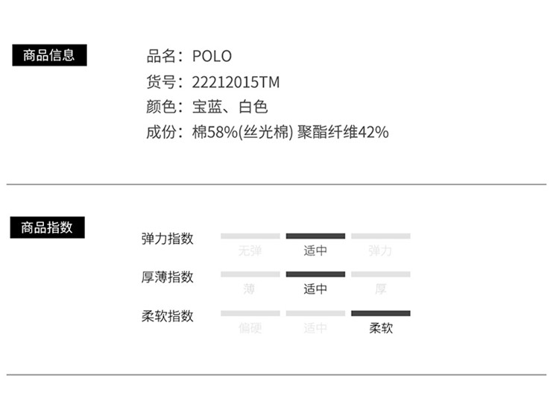Click the 聚酯纤维42% composition text

pos(343,133)
